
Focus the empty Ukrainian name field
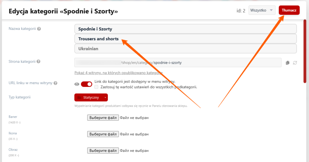pos(185,49)
